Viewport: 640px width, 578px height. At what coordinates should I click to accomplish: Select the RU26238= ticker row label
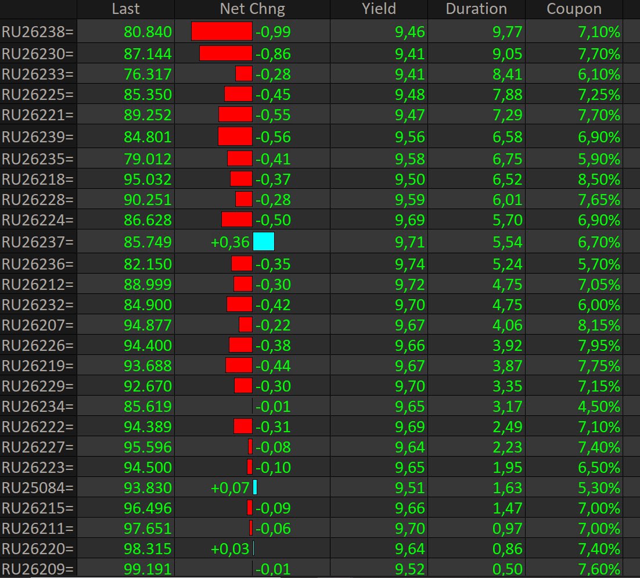(x=38, y=32)
